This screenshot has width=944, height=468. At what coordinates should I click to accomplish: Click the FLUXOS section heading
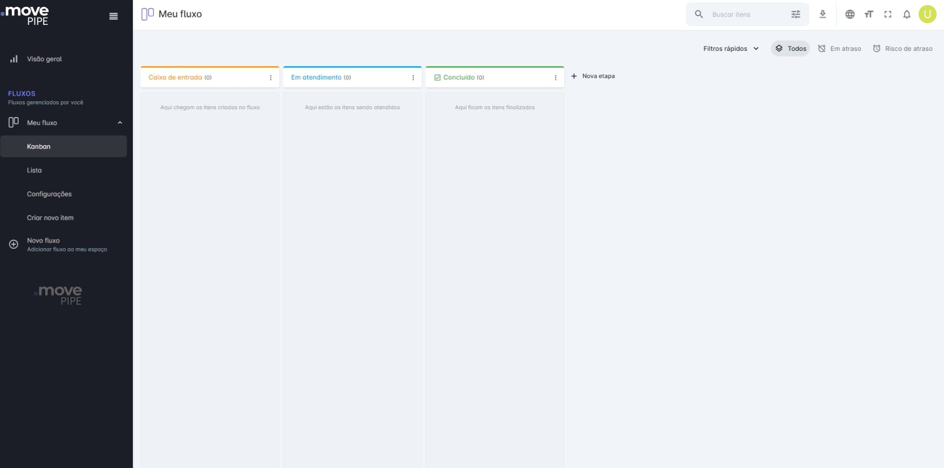pos(21,94)
